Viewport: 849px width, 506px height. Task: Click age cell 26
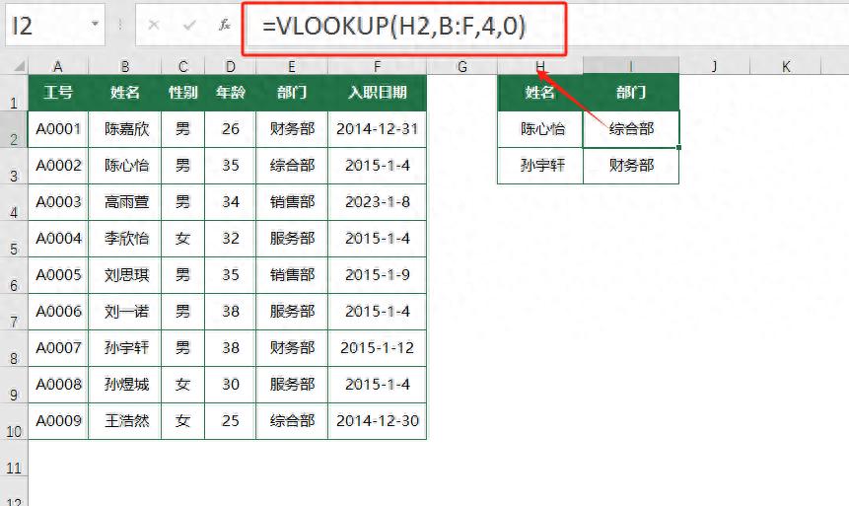click(x=230, y=129)
